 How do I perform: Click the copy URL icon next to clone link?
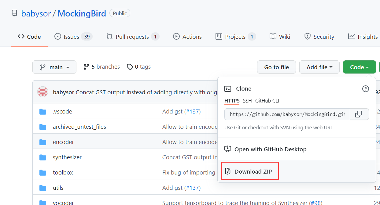(x=359, y=114)
